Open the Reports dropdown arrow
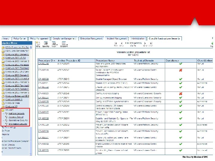Screen dimensions: 215x161 67,45
